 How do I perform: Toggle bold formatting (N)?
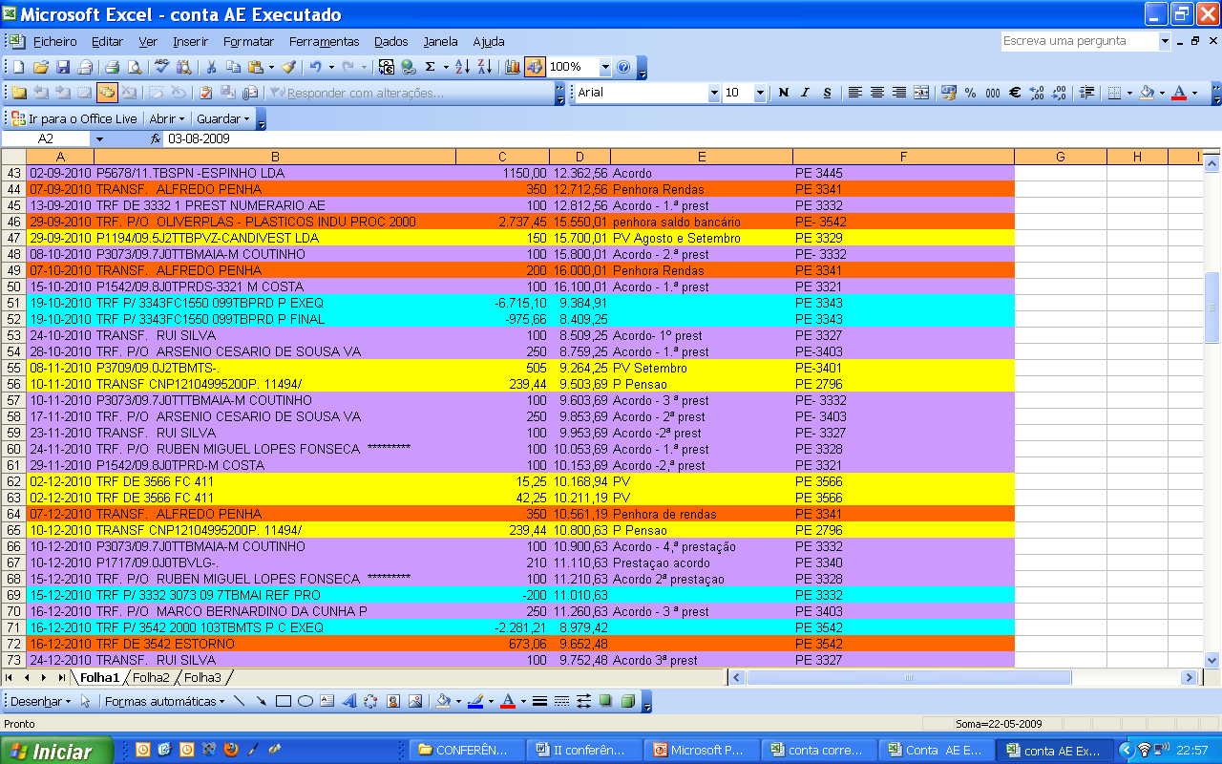pyautogui.click(x=784, y=93)
